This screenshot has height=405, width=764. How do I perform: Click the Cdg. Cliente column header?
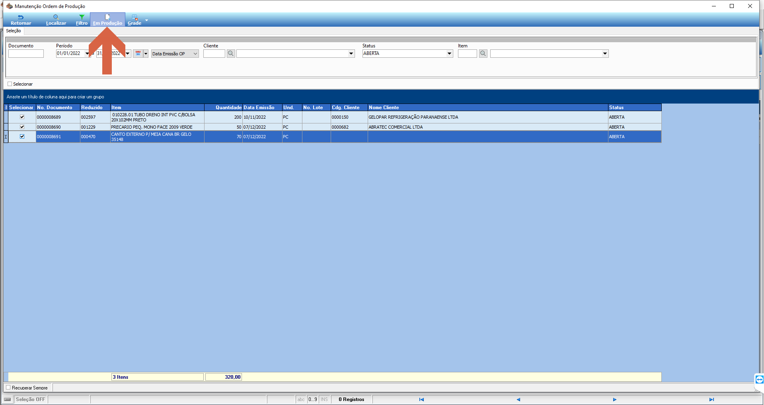pyautogui.click(x=349, y=108)
